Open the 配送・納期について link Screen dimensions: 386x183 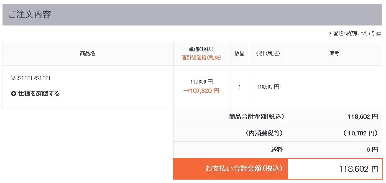354,33
